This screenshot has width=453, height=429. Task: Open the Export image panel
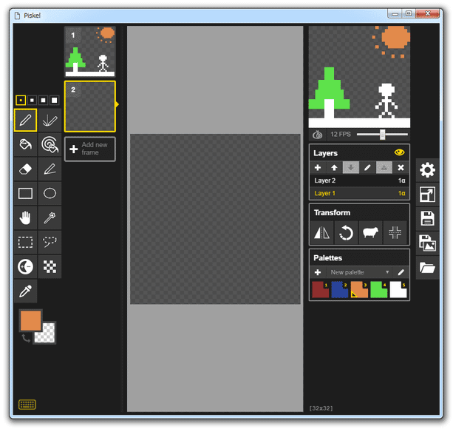(427, 243)
